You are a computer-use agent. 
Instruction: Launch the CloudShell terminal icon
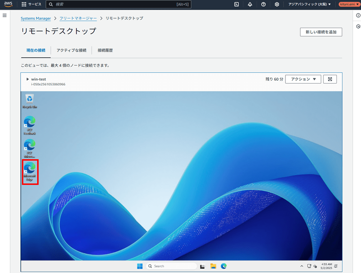(236, 5)
